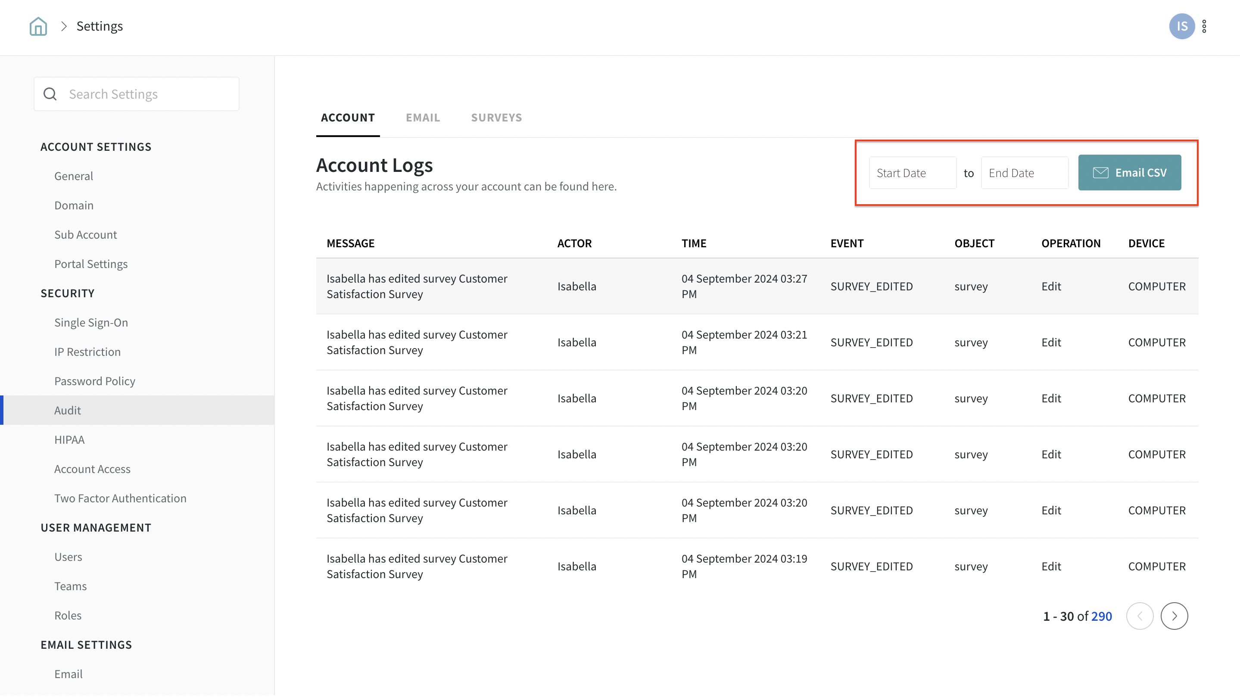Switch to the SURVEYS logs tab
This screenshot has height=697, width=1240.
pyautogui.click(x=496, y=118)
